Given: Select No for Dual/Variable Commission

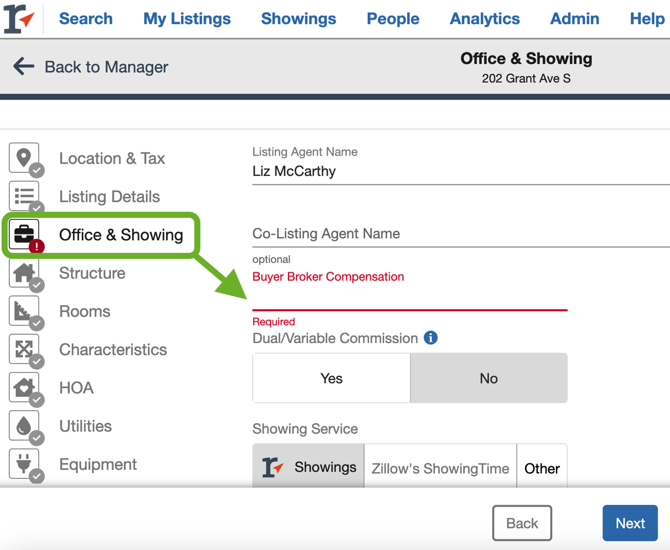Looking at the screenshot, I should 488,378.
